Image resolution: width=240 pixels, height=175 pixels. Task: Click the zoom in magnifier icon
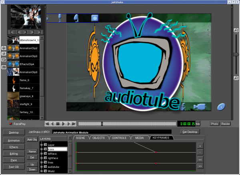click(236, 30)
